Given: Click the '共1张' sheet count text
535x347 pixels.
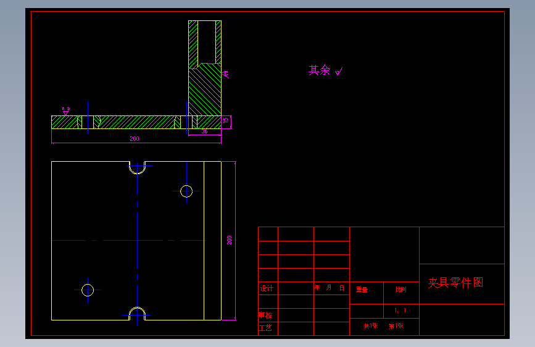Looking at the screenshot, I should tap(370, 326).
